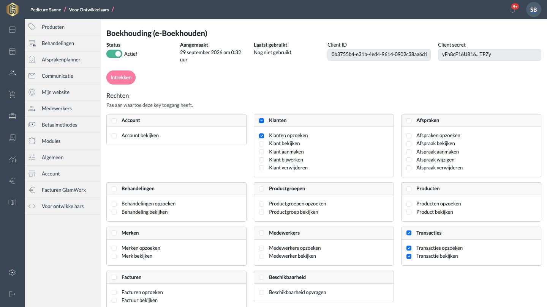This screenshot has width=547, height=307.
Task: Uncheck the Transactie bekijken checkbox
Action: point(409,256)
